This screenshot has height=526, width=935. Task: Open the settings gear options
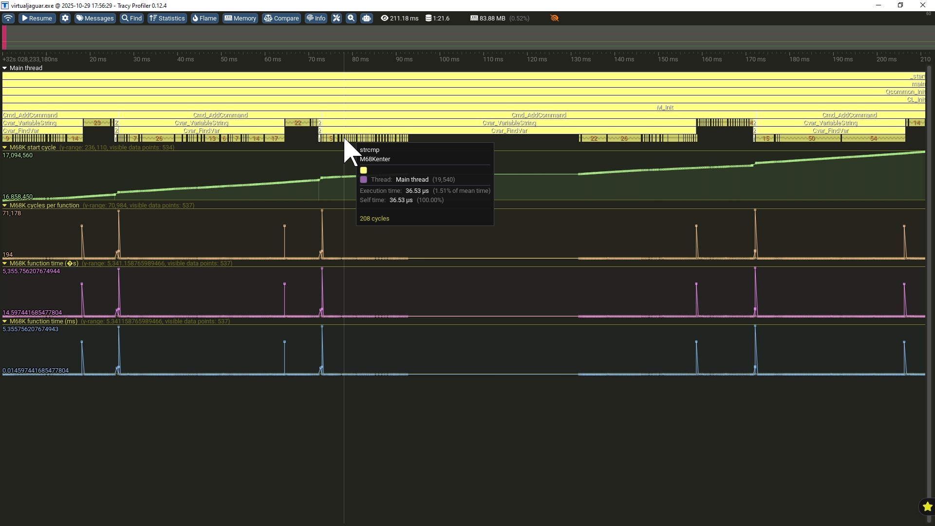pos(65,18)
